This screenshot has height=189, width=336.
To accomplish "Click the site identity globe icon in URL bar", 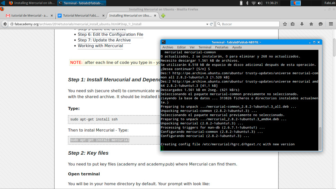I will click(12, 24).
